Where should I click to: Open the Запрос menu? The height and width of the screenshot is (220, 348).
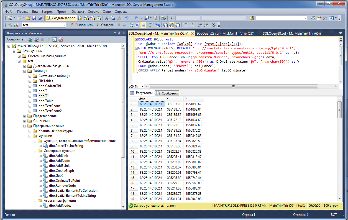(47, 12)
